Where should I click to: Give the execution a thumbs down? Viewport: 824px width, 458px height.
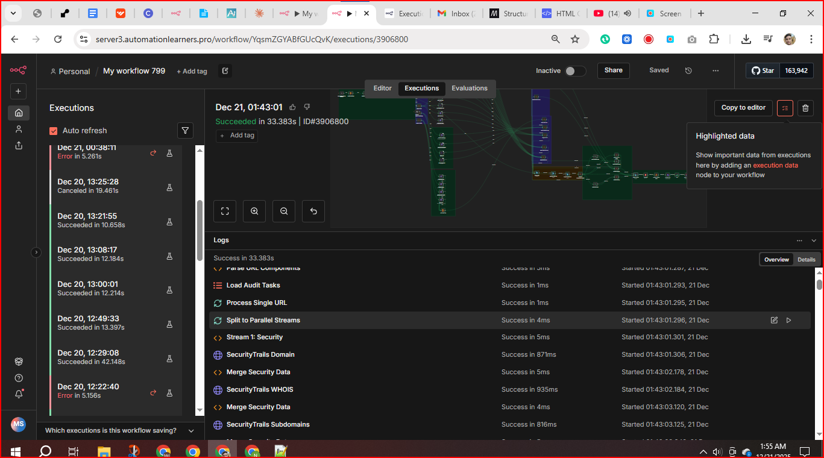[x=307, y=107]
